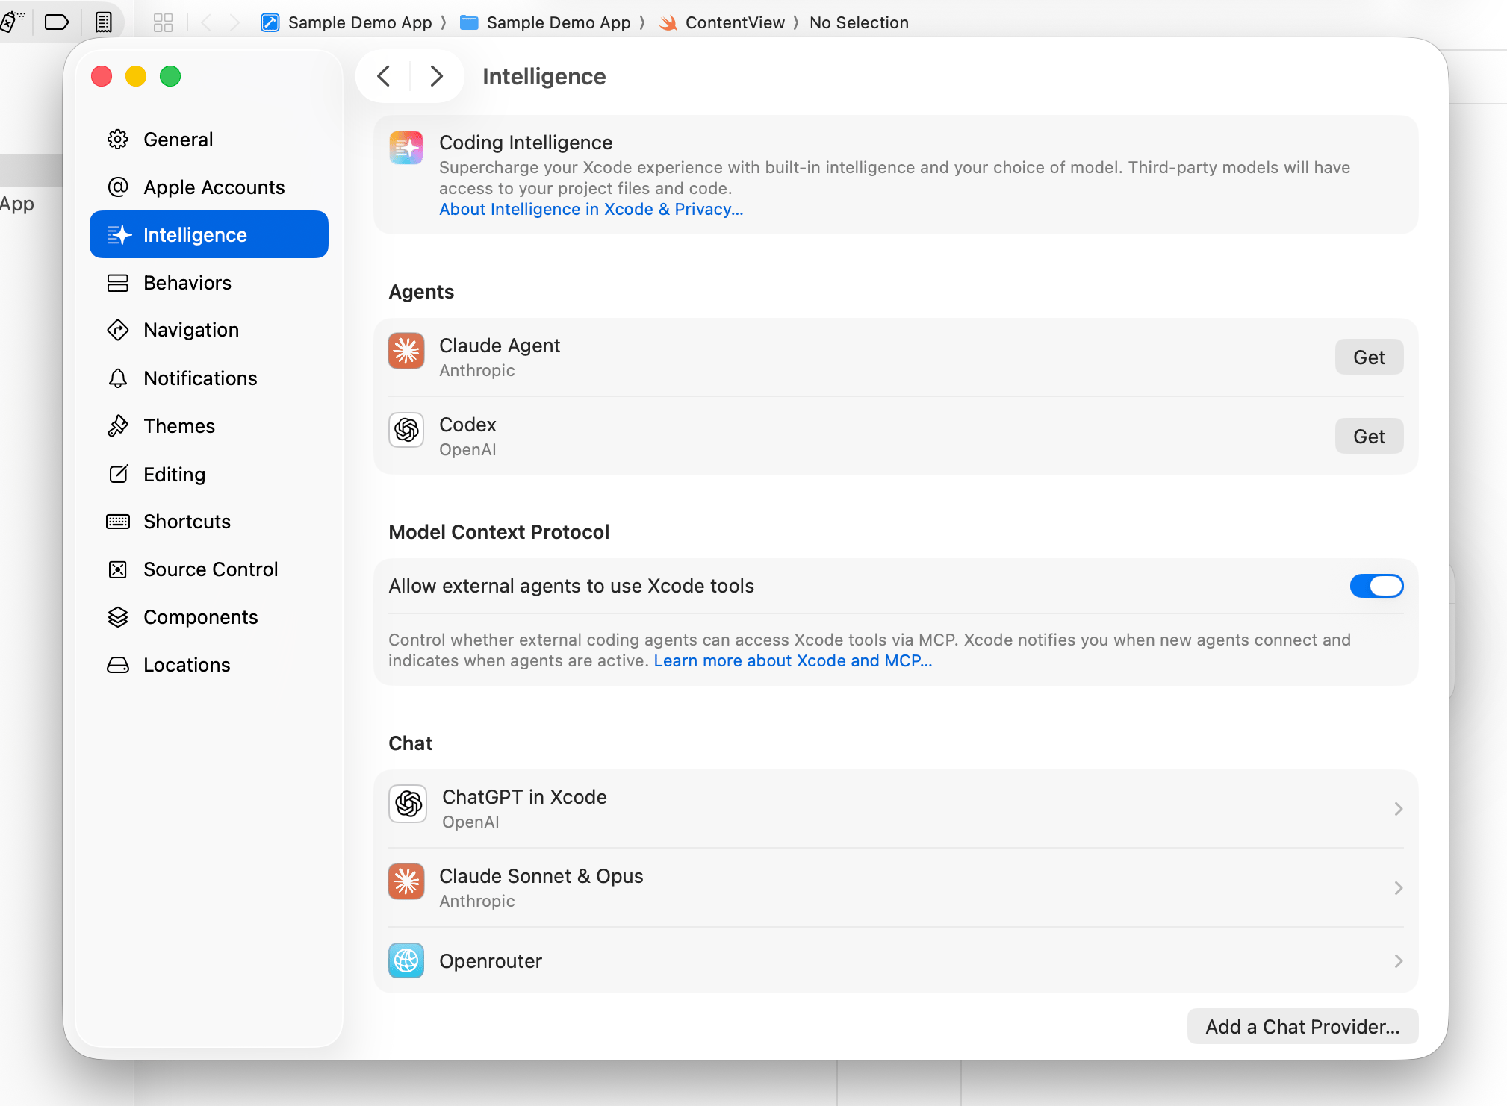
Task: Toggle Allow external agents to use Xcode tools
Action: point(1376,586)
